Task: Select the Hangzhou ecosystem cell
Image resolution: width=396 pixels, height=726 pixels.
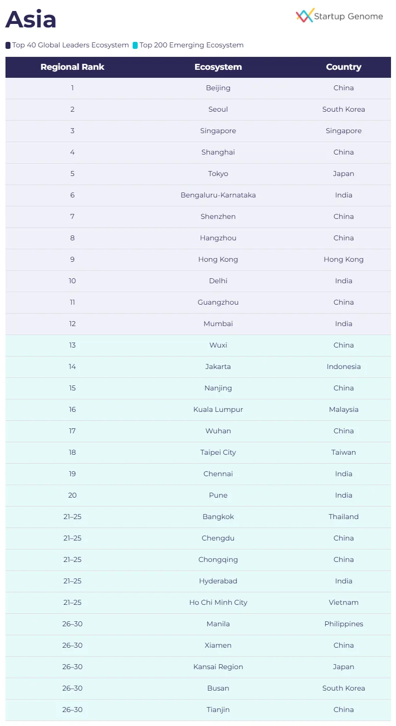Action: coord(218,238)
